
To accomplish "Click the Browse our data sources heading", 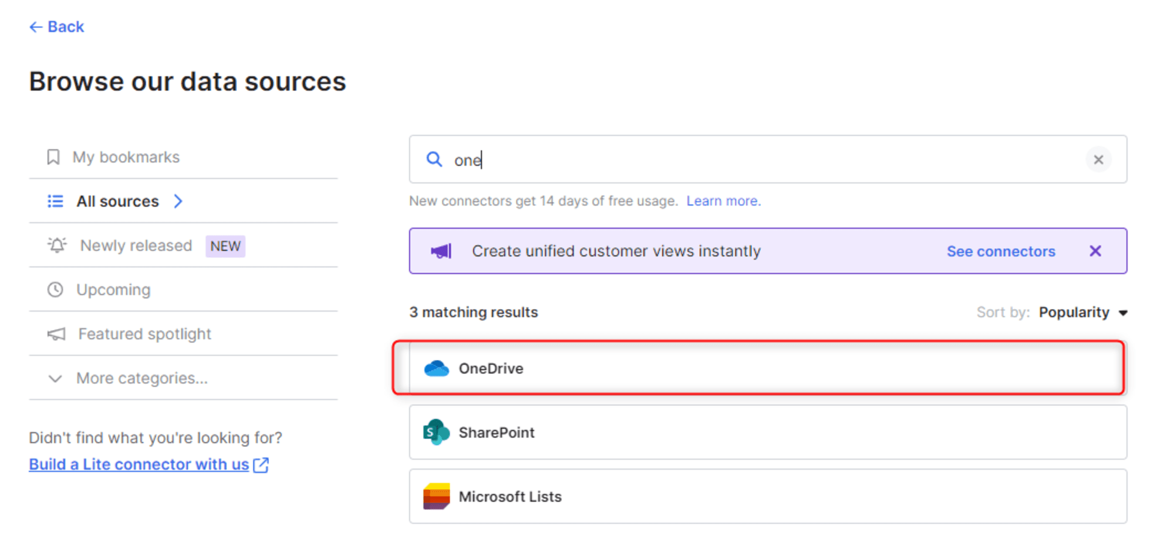I will pyautogui.click(x=187, y=82).
